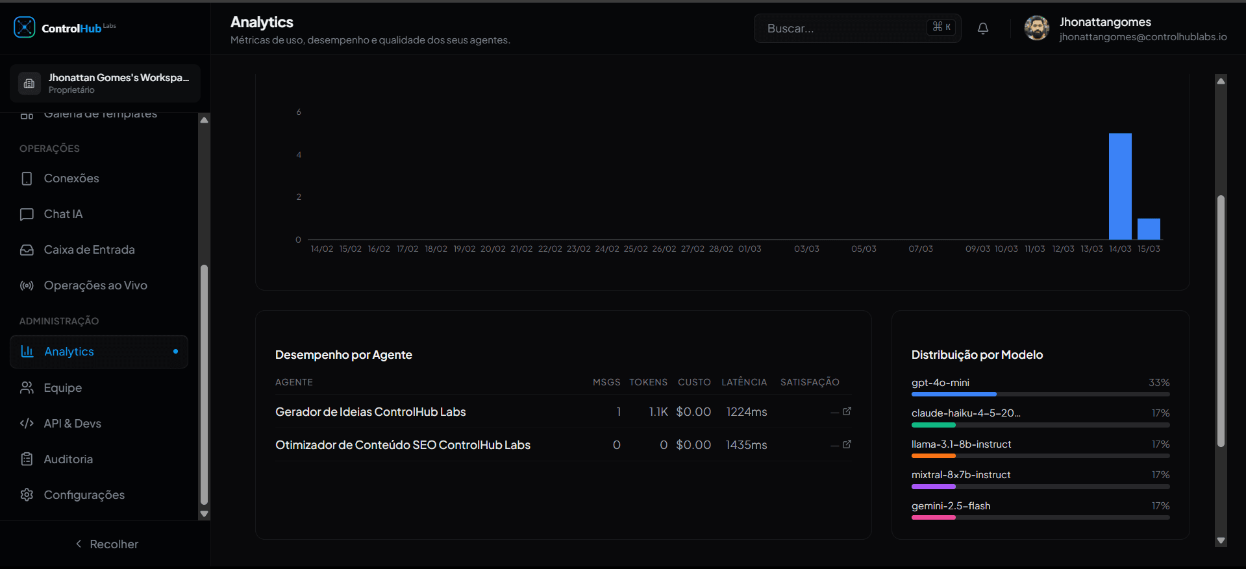The image size is (1246, 569).
Task: Click the Buscar search field
Action: click(857, 28)
